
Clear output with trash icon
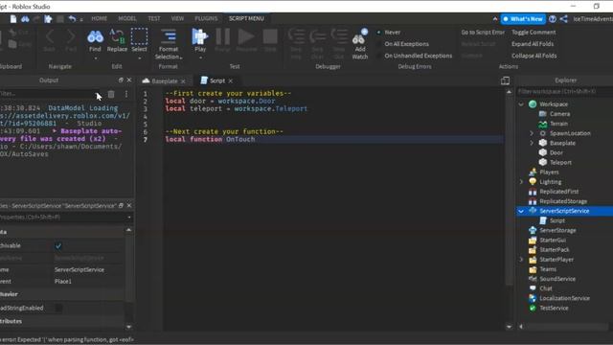click(x=111, y=94)
